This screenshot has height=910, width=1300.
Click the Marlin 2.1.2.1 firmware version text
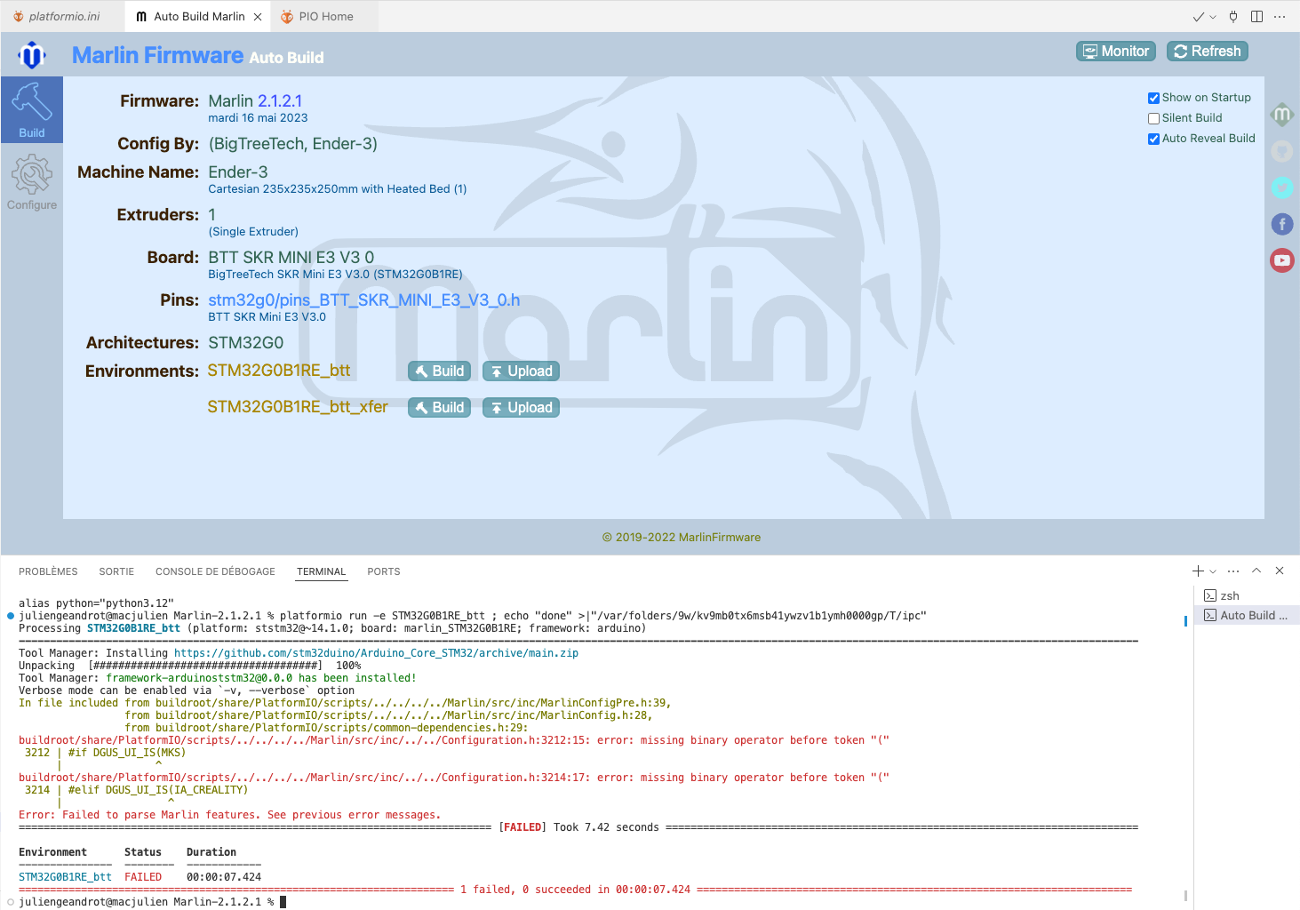(x=255, y=101)
